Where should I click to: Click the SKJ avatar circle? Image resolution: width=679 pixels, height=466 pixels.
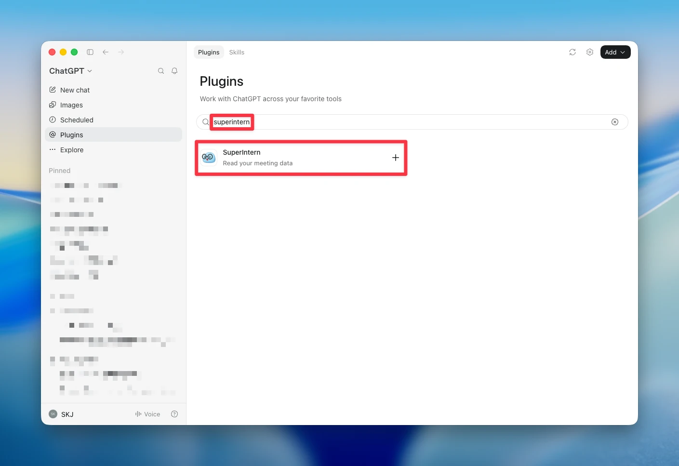53,414
